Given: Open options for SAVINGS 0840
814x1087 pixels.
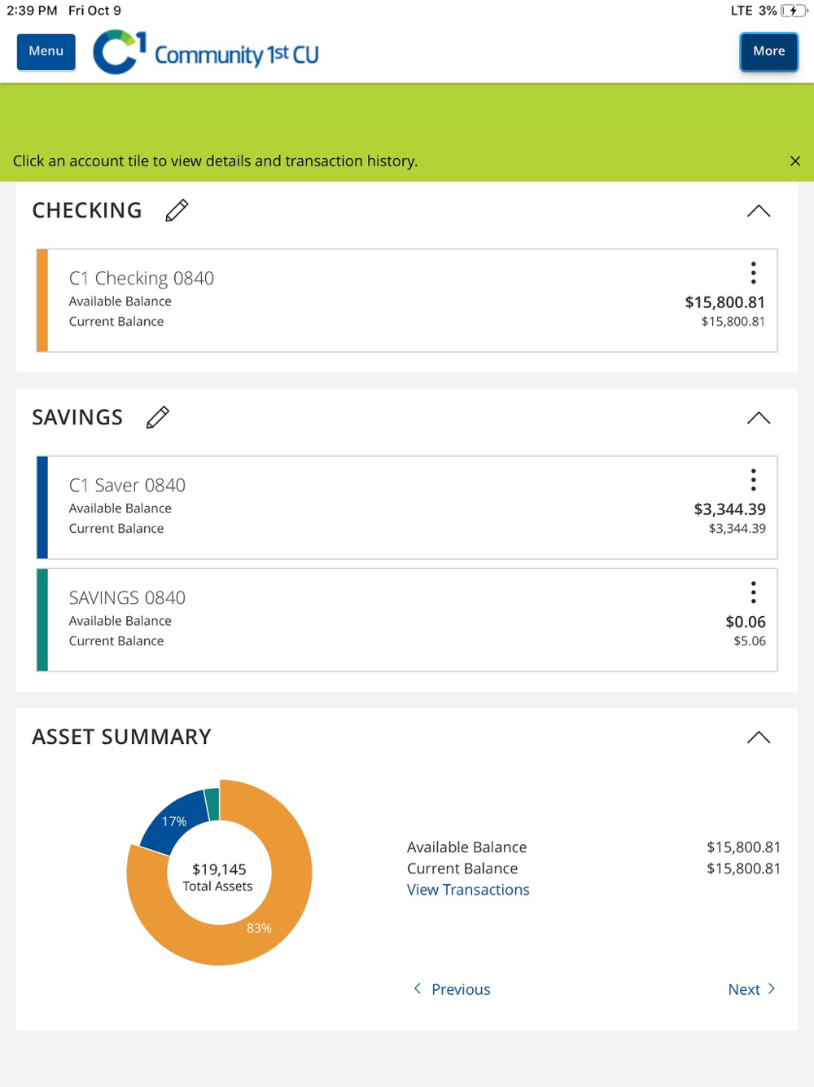Looking at the screenshot, I should click(x=753, y=592).
